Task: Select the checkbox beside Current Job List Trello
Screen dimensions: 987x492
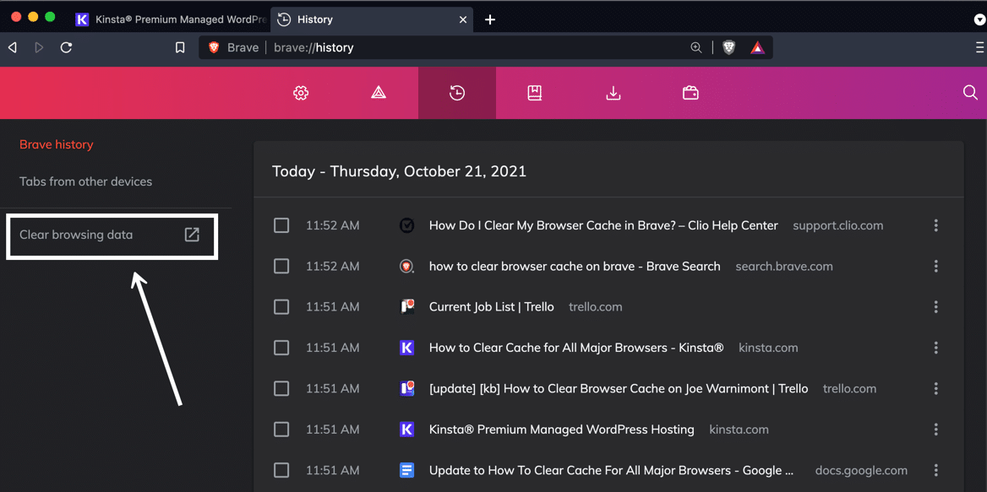Action: click(x=281, y=306)
